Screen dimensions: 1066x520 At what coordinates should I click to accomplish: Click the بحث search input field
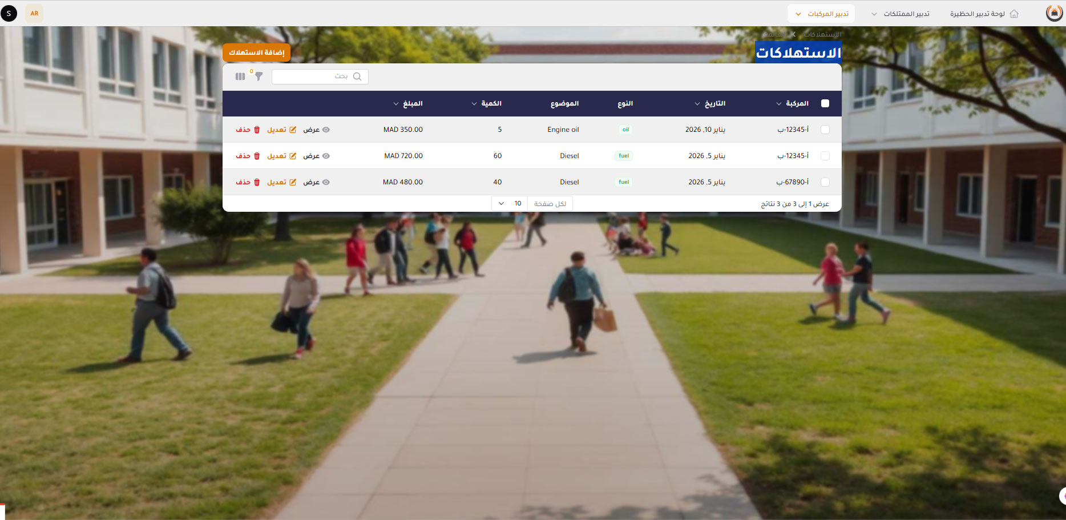point(314,76)
